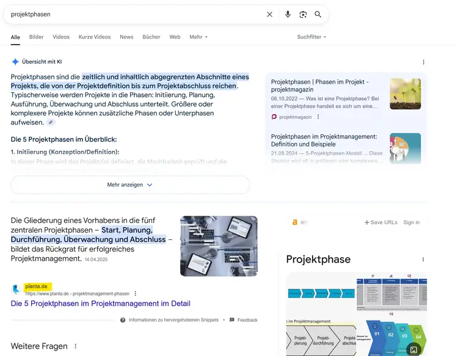The image size is (458, 356).
Task: Click '1. Initiierung (Konzeption/Definition):' list item
Action: [65, 152]
